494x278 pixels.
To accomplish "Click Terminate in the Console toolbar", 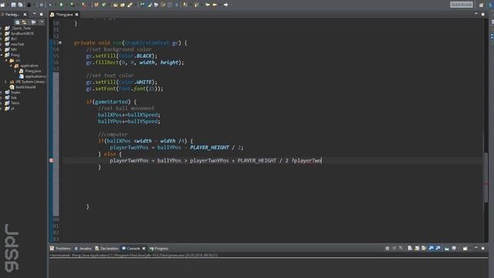I will tap(387, 249).
